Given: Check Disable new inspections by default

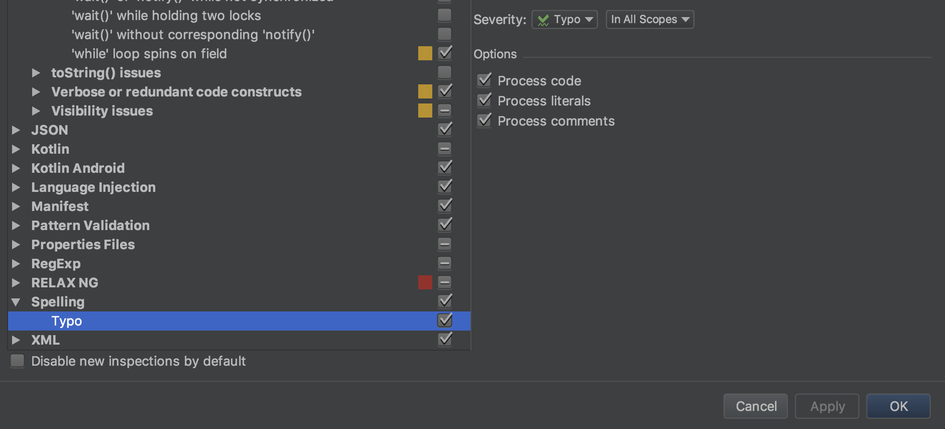Looking at the screenshot, I should coord(17,361).
